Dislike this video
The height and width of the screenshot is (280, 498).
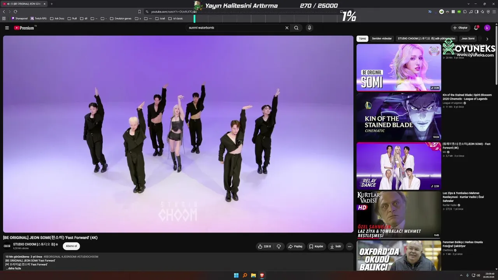[279, 247]
